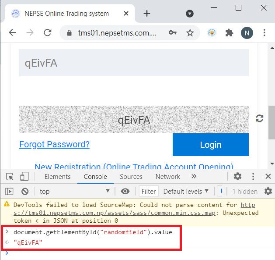Viewport: 275px width, 260px height.
Task: Open console settings gear icon
Action: [268, 191]
